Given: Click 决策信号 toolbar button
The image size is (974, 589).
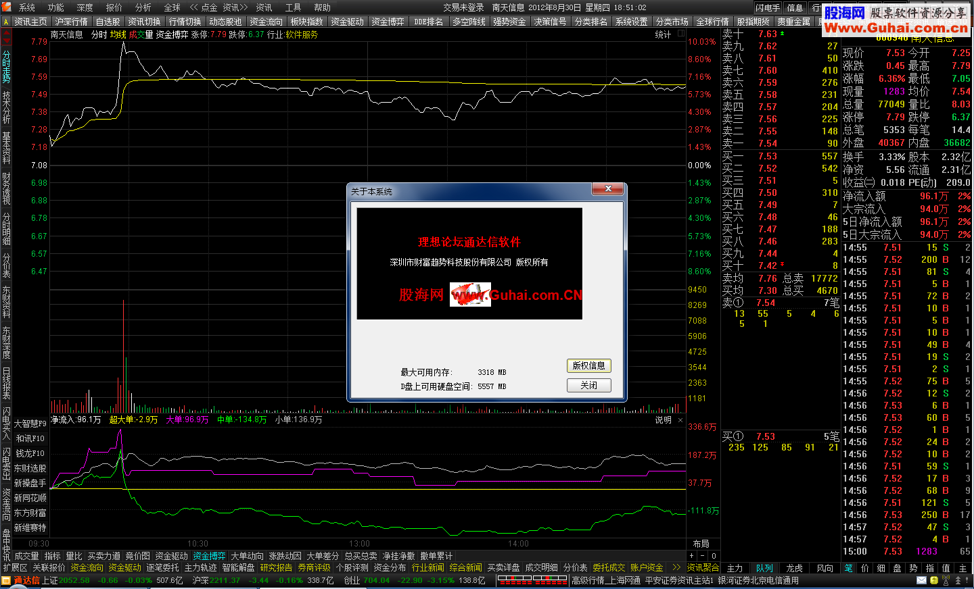Looking at the screenshot, I should click(x=551, y=22).
